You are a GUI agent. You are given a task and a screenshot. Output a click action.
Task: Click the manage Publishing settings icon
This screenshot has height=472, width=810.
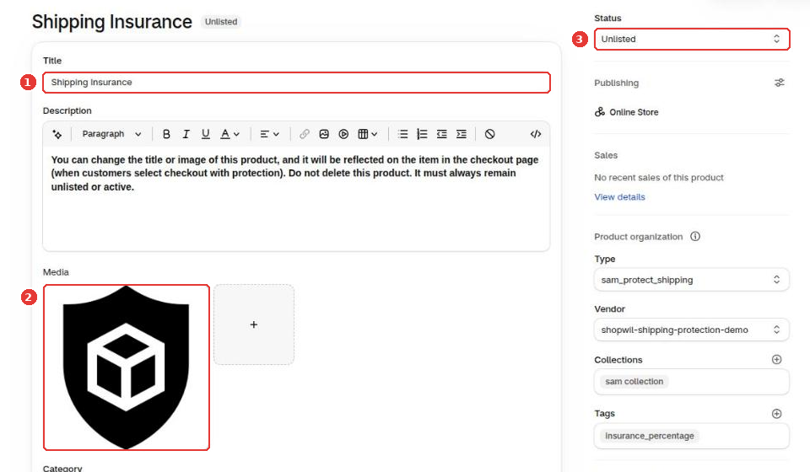pos(779,83)
